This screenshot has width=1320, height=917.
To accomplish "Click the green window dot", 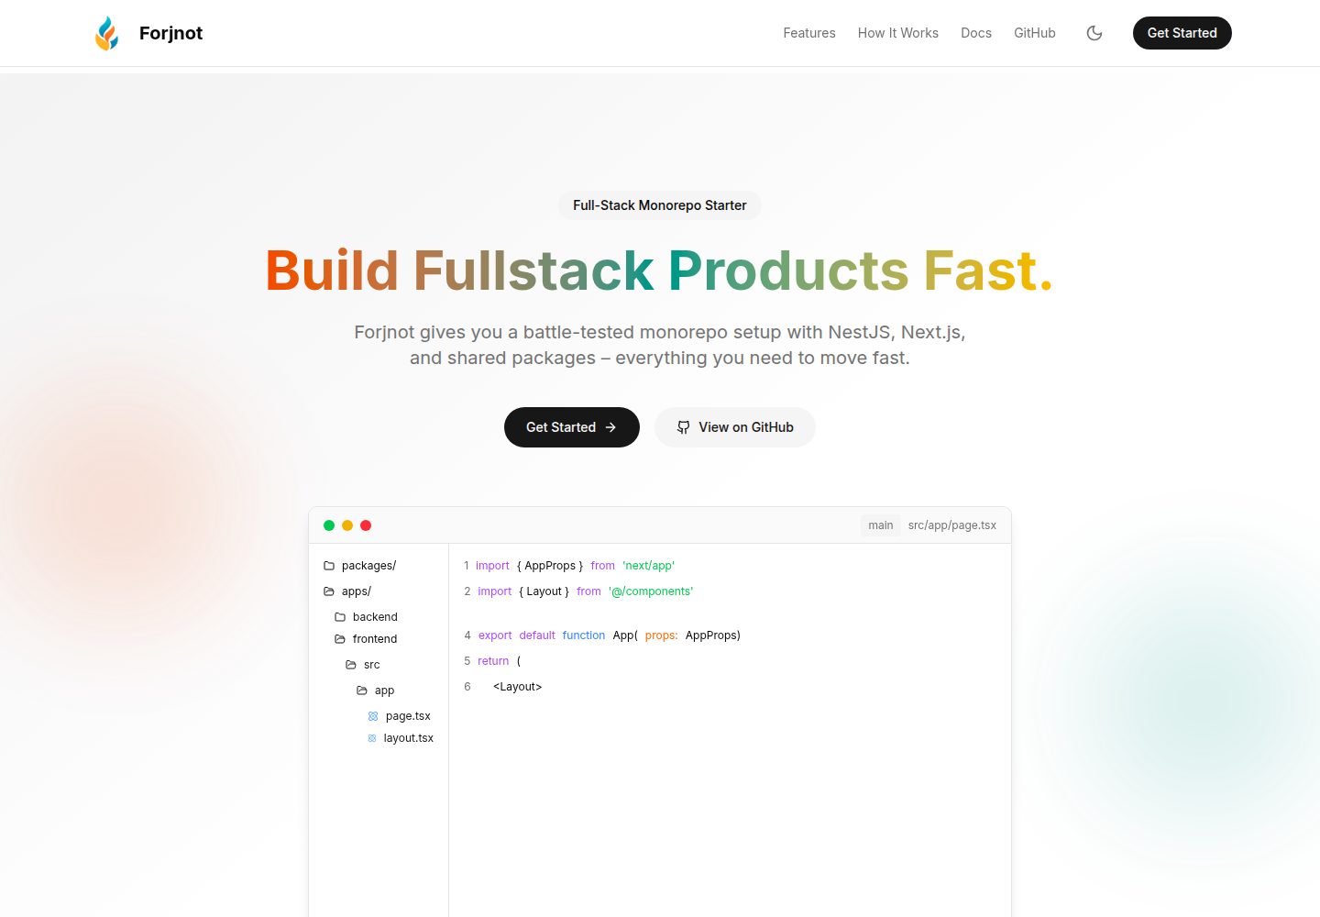I will [x=329, y=525].
